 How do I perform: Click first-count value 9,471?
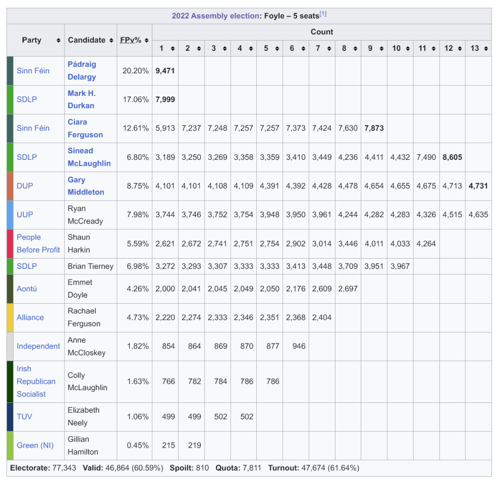pos(165,71)
